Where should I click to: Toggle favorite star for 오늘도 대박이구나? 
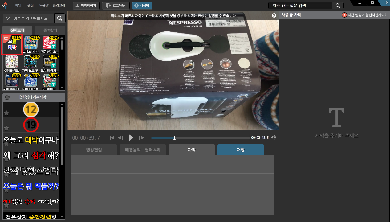coord(6,144)
